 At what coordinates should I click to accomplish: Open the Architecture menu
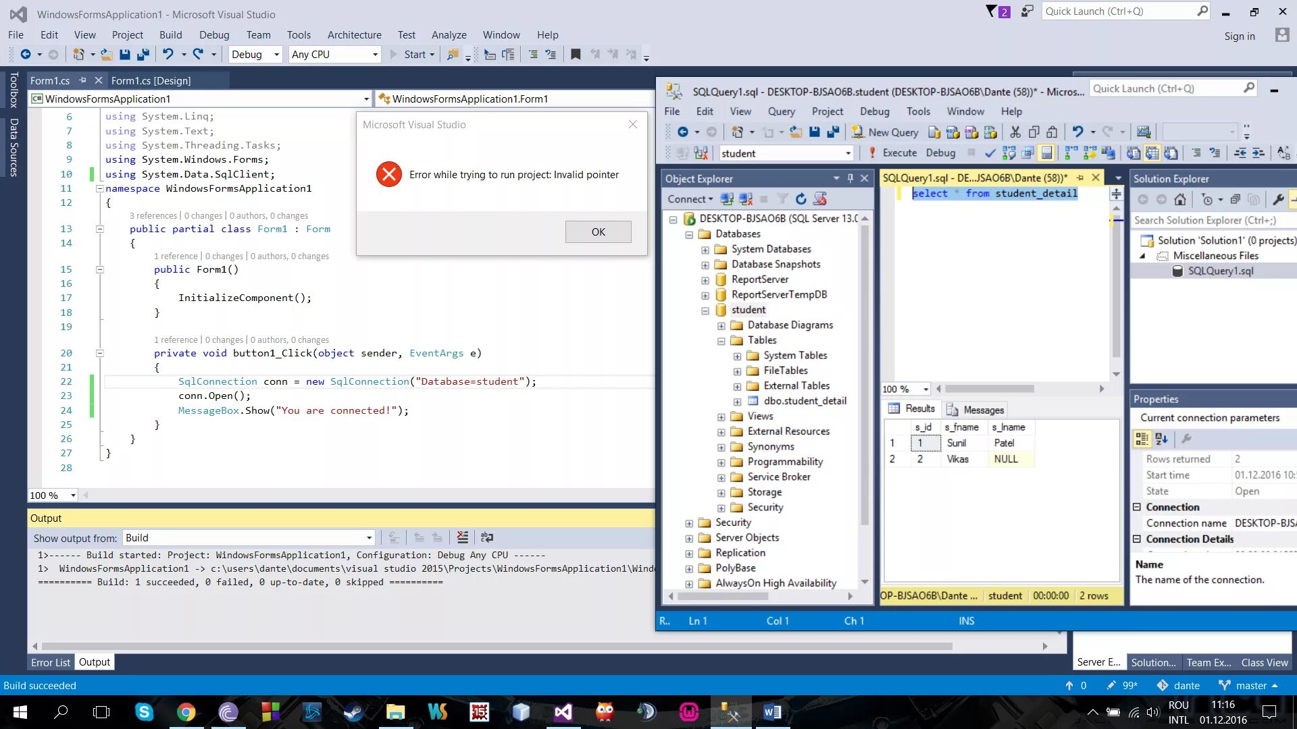pos(354,34)
